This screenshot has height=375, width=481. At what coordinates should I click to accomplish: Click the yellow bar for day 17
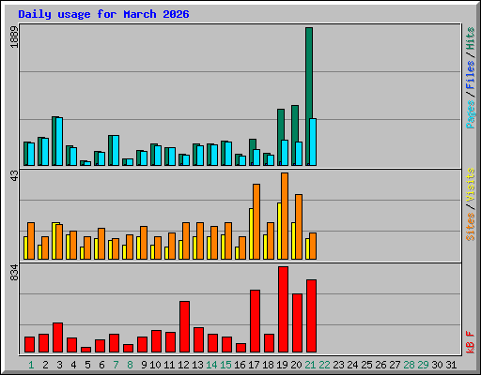pyautogui.click(x=251, y=233)
